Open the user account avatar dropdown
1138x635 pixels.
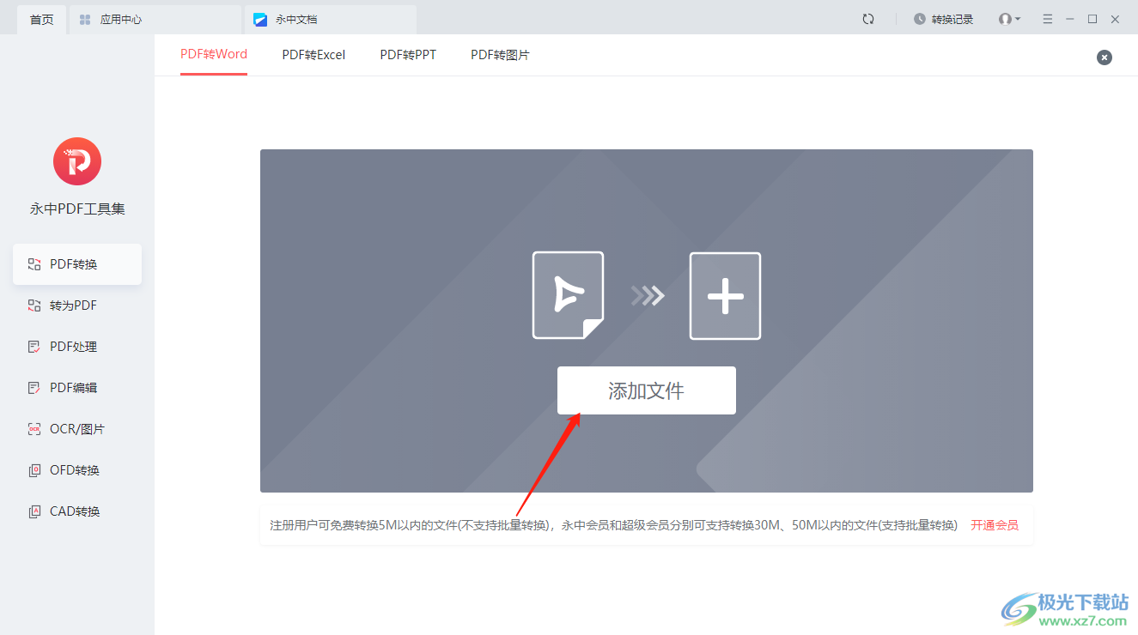1009,19
